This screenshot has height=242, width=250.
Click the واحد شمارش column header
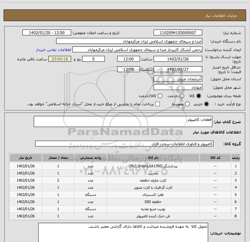(x=90, y=158)
